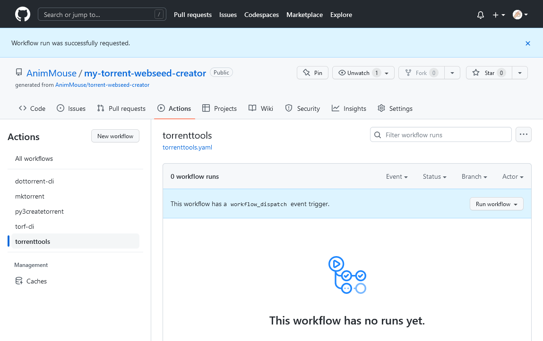Open the notifications bell
Viewport: 543px width, 341px height.
tap(480, 15)
